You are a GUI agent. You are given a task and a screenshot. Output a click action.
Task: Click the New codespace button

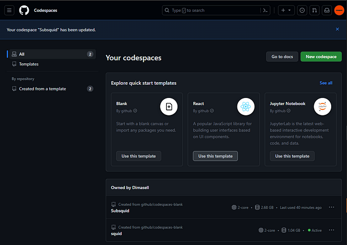click(321, 57)
